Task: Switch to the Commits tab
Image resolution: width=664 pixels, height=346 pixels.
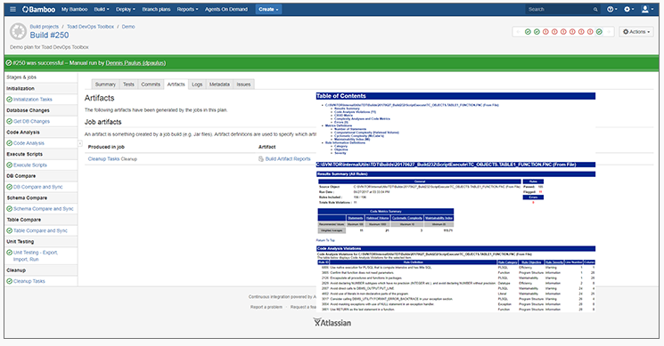Action: coord(151,84)
